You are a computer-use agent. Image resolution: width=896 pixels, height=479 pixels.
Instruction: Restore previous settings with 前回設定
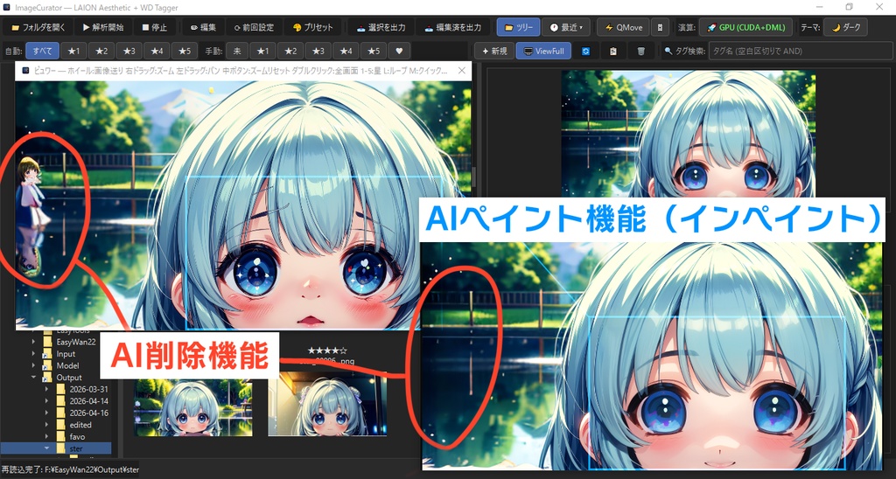click(253, 27)
